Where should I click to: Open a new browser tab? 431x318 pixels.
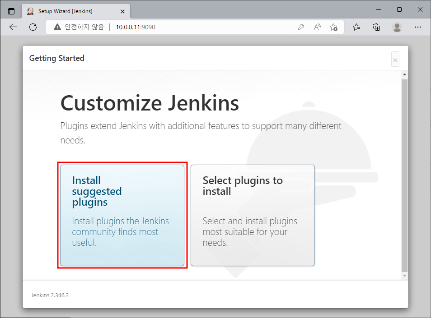(x=138, y=11)
